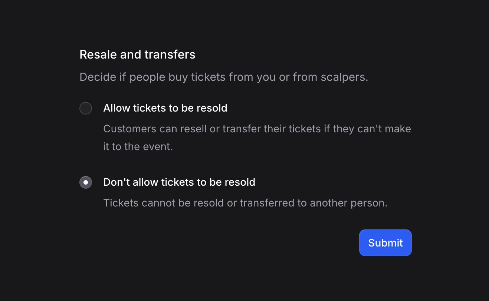Click the white dot inside the selected radio
This screenshot has width=489, height=301.
86,182
